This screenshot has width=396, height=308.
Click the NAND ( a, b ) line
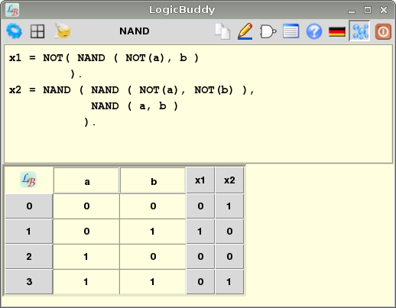coord(135,106)
